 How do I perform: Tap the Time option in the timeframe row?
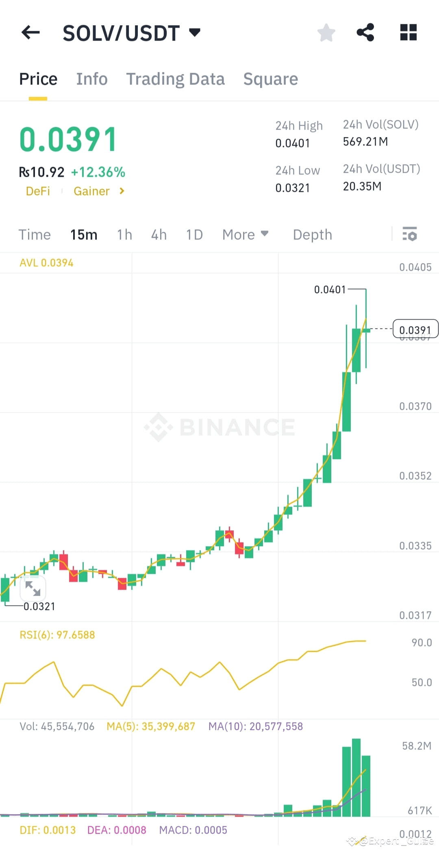click(x=35, y=235)
